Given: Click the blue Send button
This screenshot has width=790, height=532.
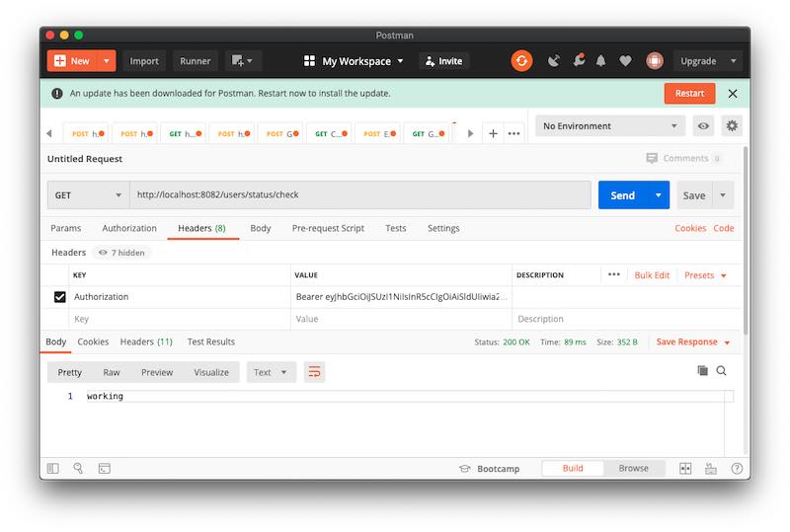Looking at the screenshot, I should 623,195.
